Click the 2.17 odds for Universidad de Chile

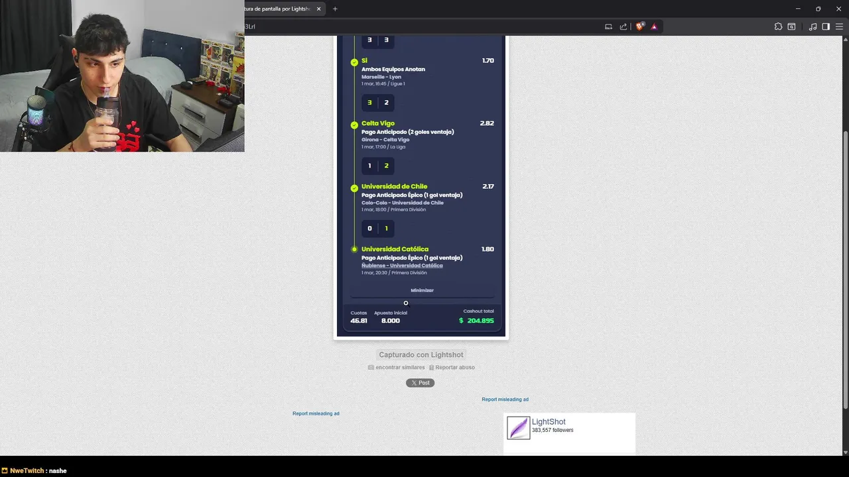[x=488, y=186]
